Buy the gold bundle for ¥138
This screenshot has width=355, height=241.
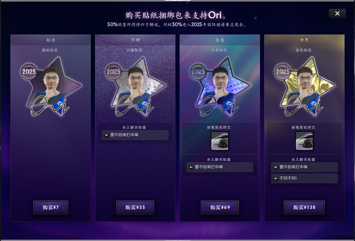point(304,208)
